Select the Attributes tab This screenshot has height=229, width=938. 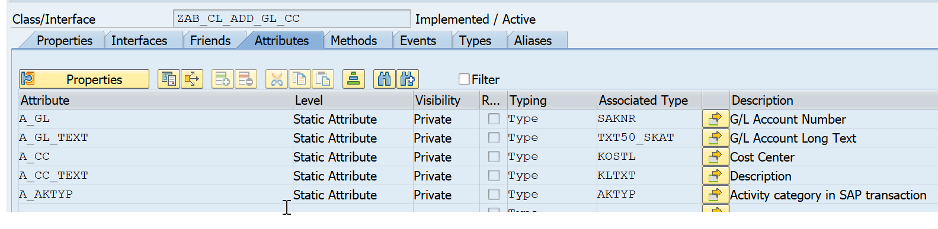coord(281,40)
